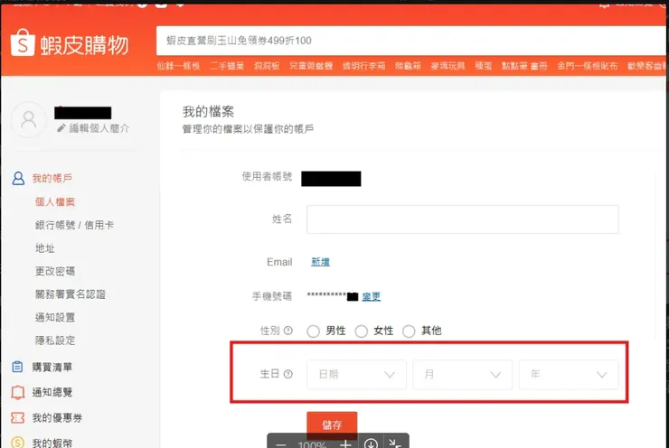The image size is (669, 448).
Task: Click the 透明行李箱 keyword link
Action: pyautogui.click(x=364, y=66)
